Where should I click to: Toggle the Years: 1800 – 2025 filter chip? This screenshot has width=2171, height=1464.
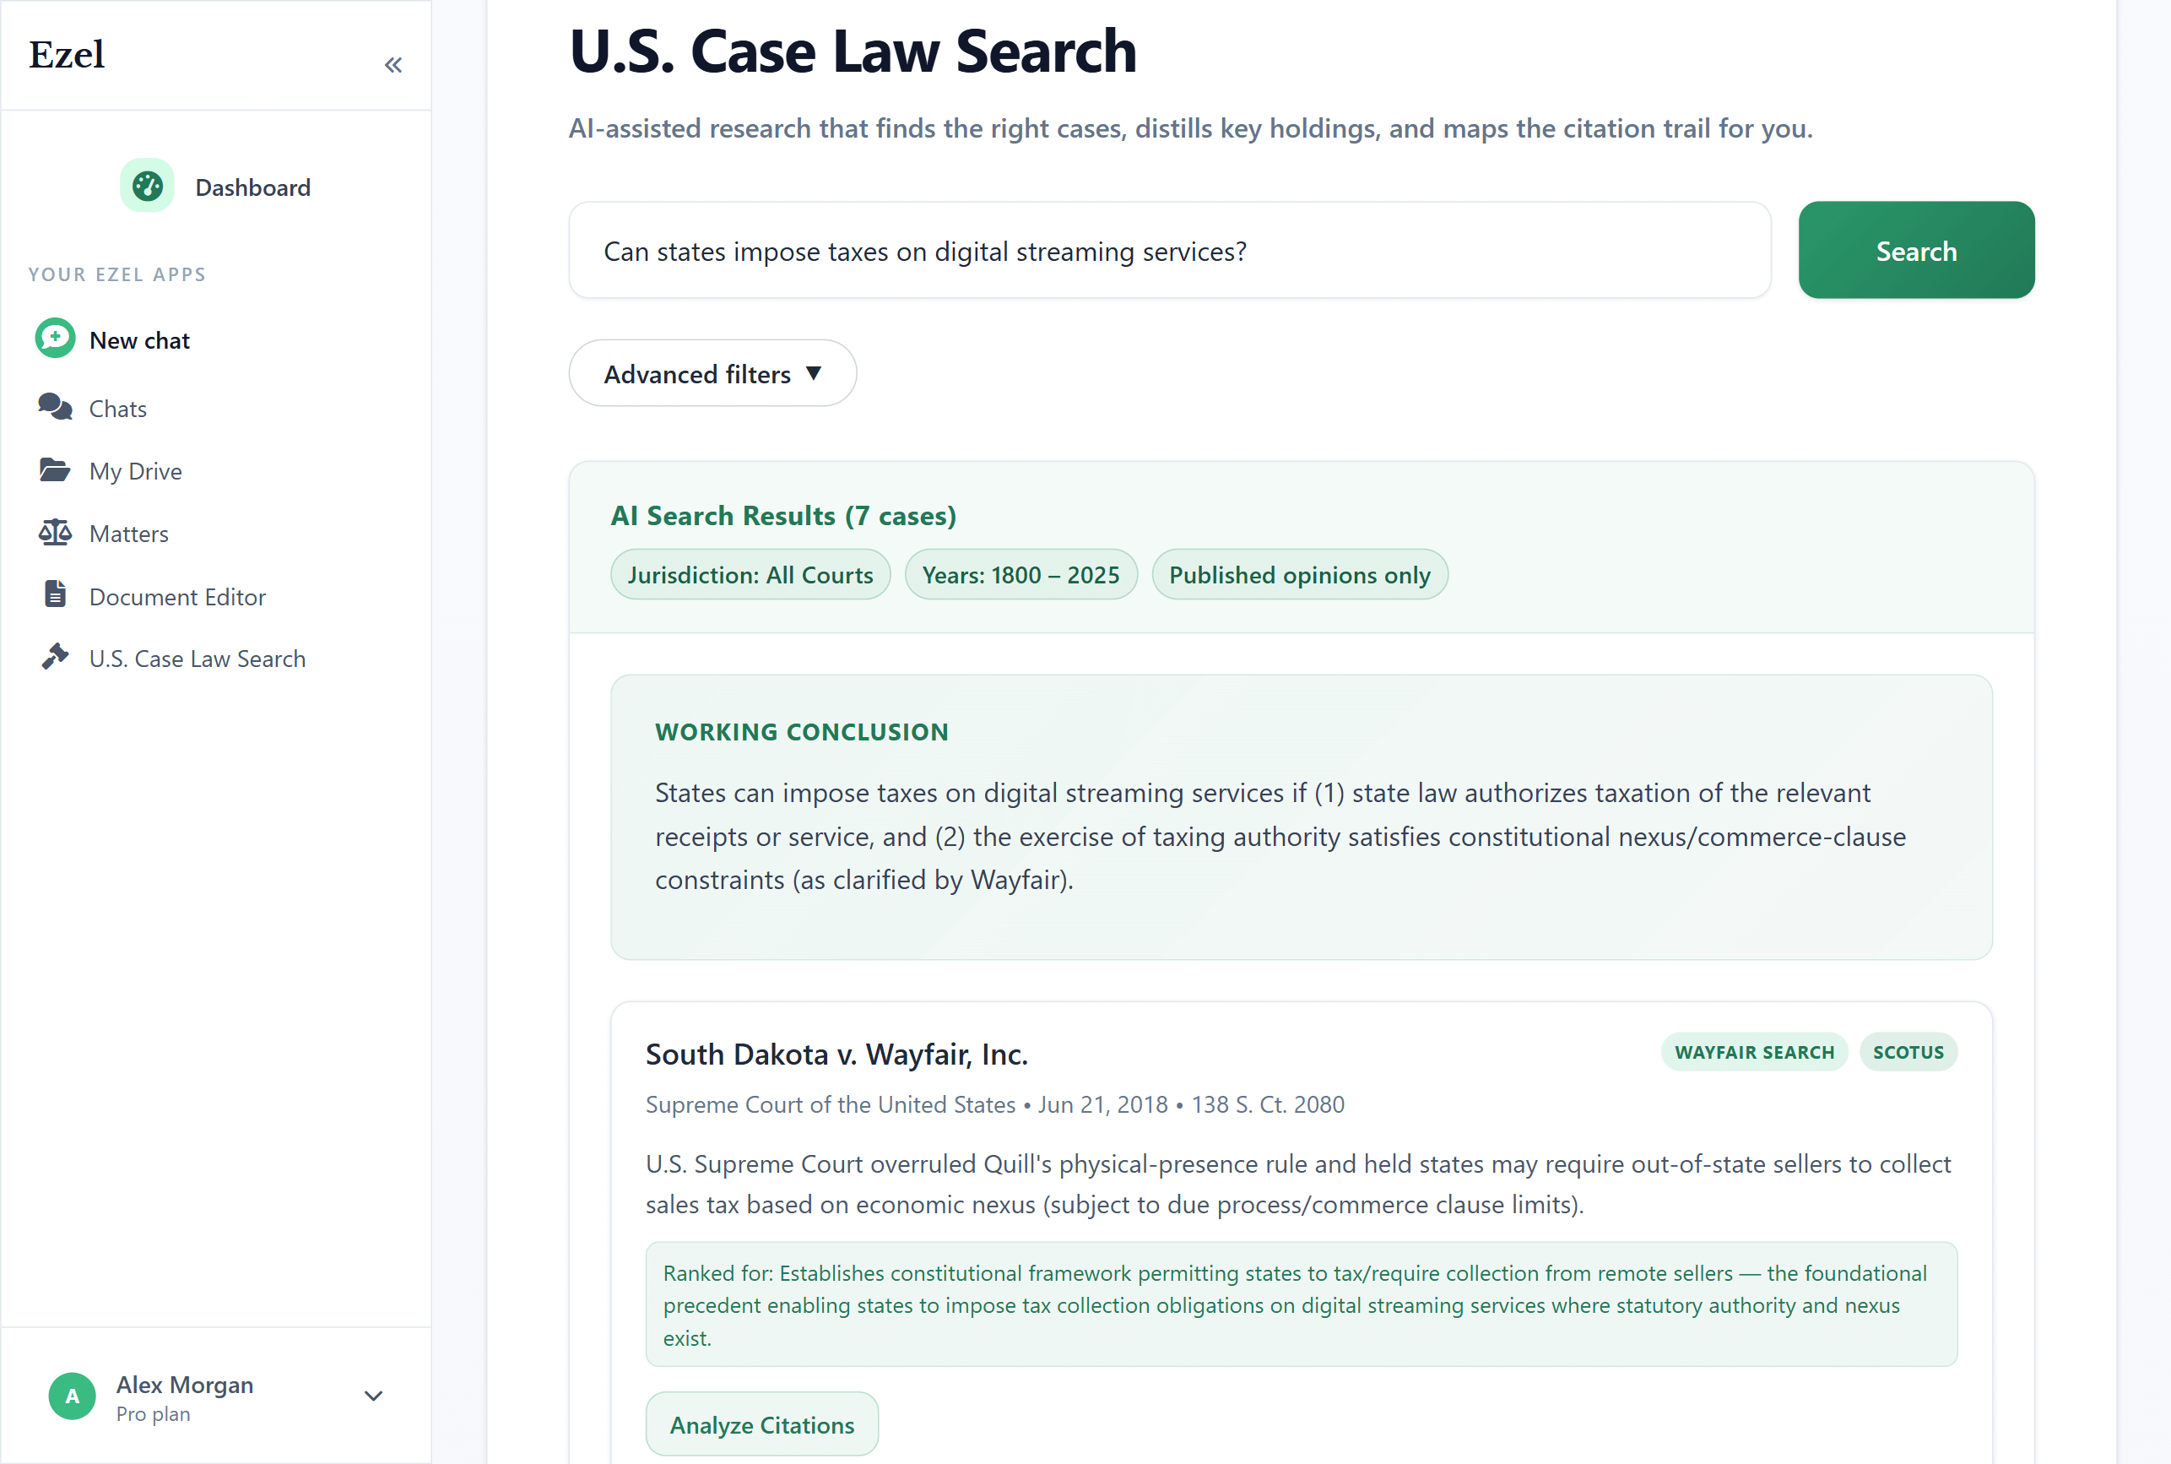point(1021,574)
